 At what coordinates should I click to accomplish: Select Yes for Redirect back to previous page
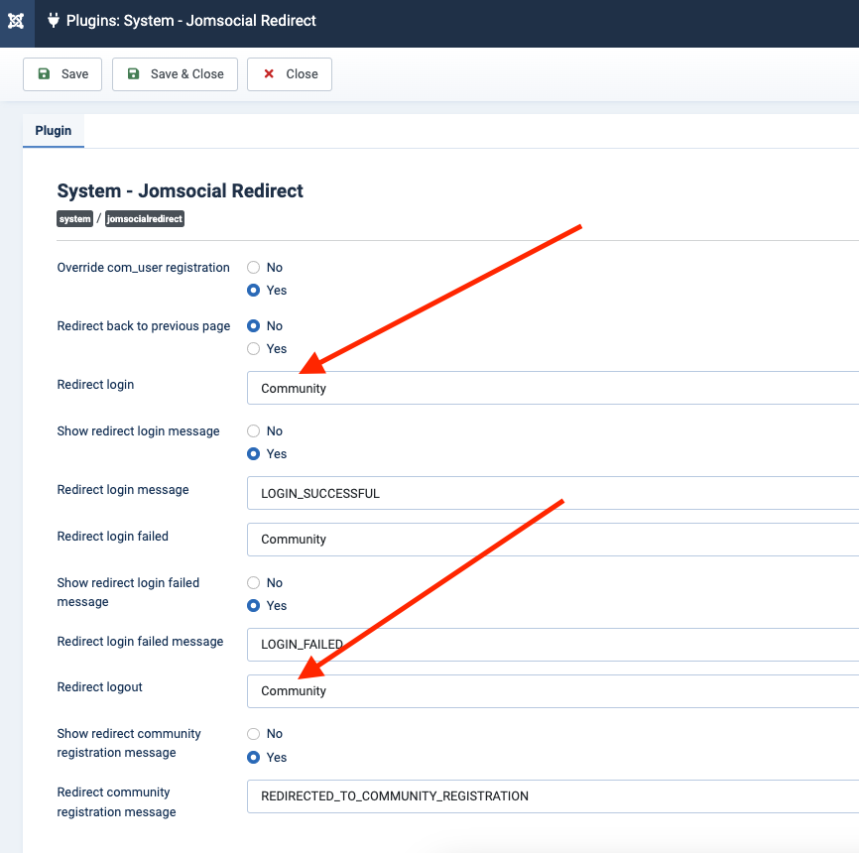(254, 349)
